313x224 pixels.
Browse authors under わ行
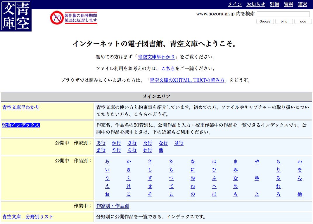coord(148,150)
